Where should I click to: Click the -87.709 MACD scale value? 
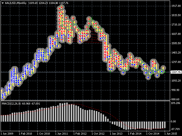tap(175, 129)
